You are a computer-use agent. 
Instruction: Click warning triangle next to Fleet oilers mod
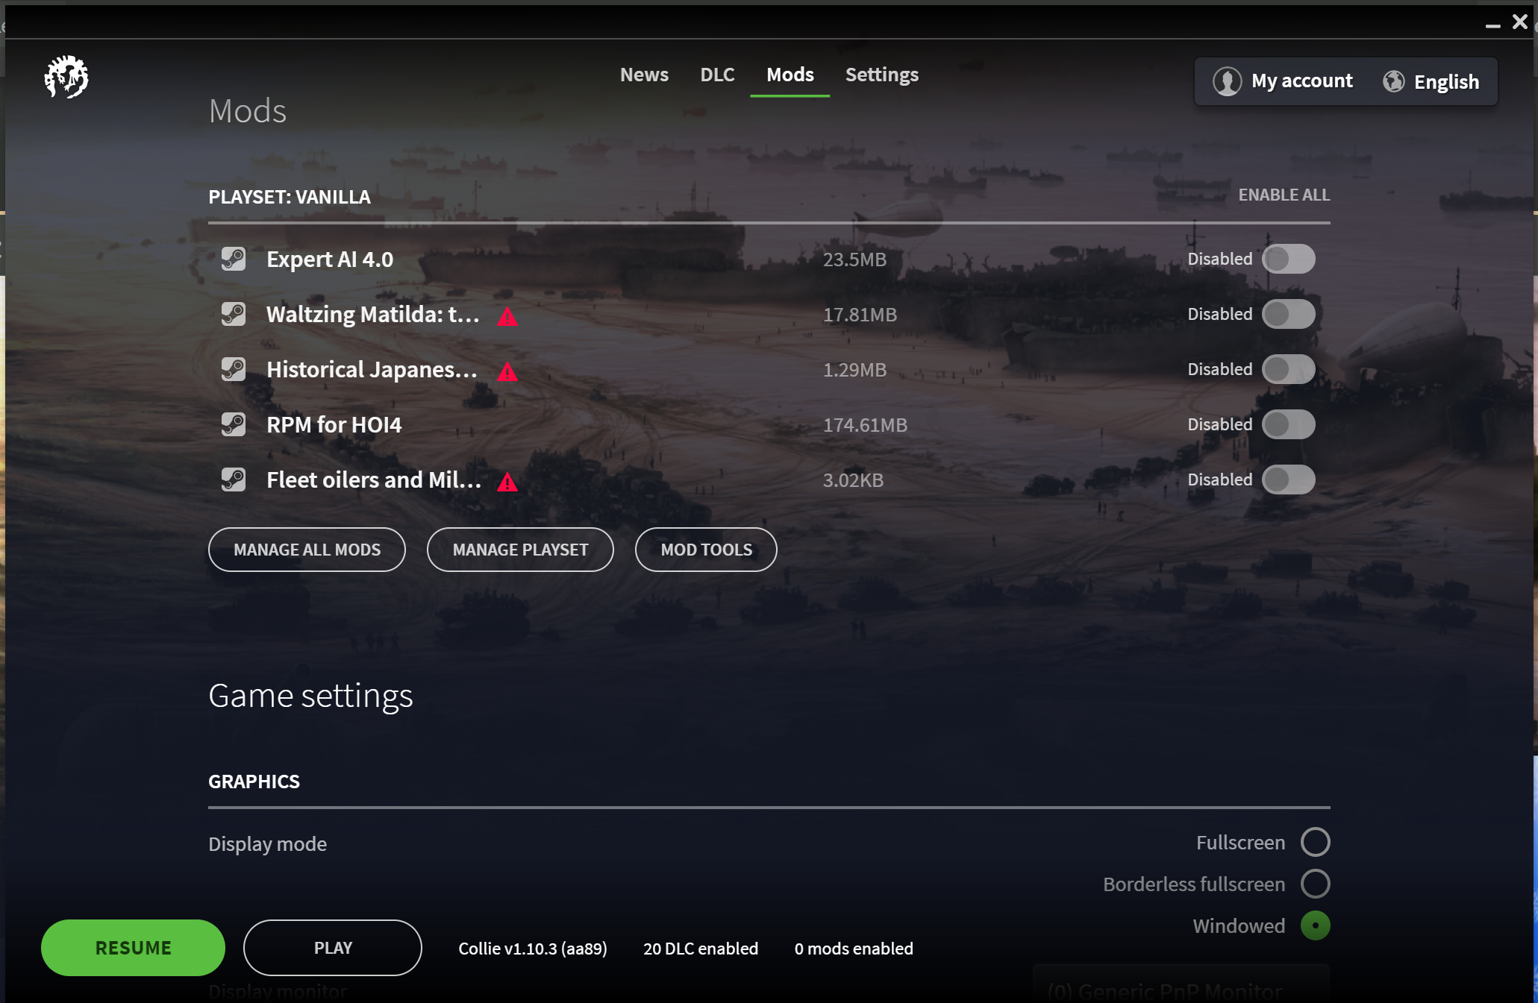[507, 482]
